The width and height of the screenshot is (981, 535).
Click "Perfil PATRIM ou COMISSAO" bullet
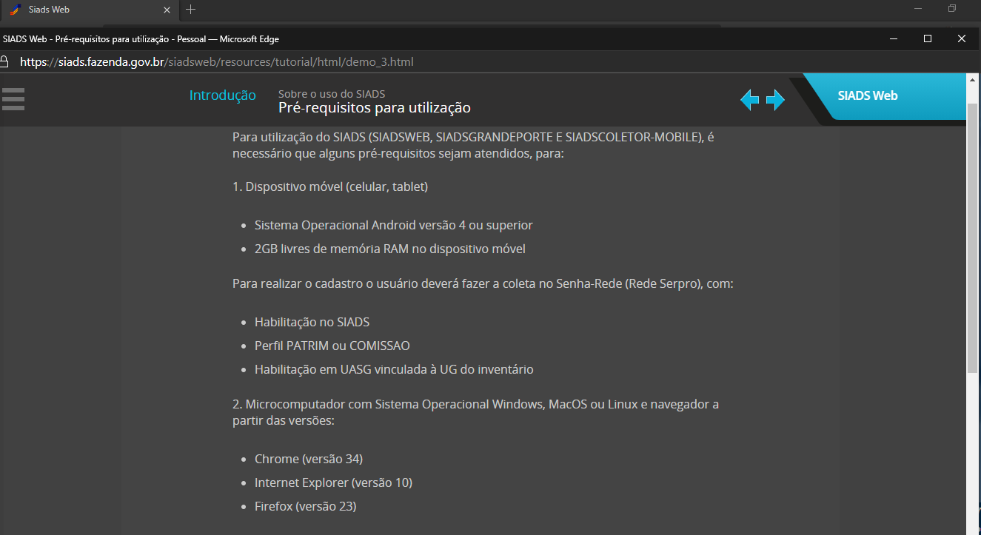click(332, 346)
